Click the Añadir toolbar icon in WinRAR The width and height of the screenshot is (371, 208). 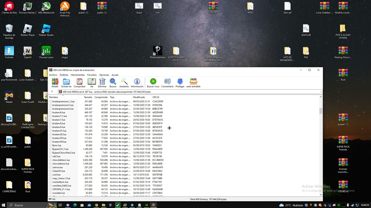55,83
